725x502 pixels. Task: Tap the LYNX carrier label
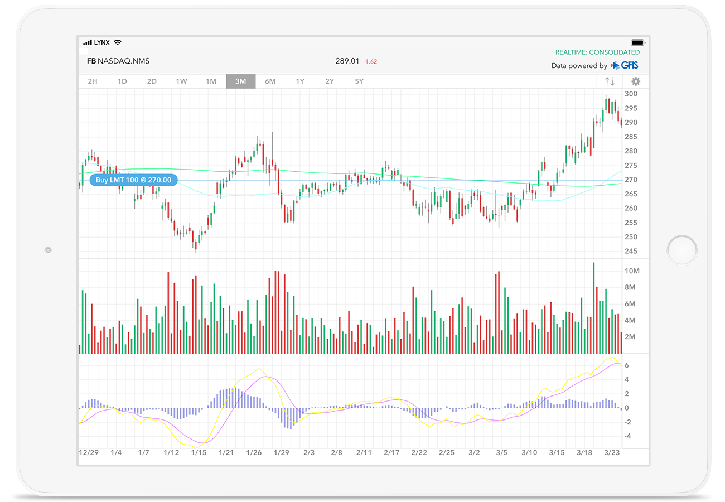pos(103,42)
